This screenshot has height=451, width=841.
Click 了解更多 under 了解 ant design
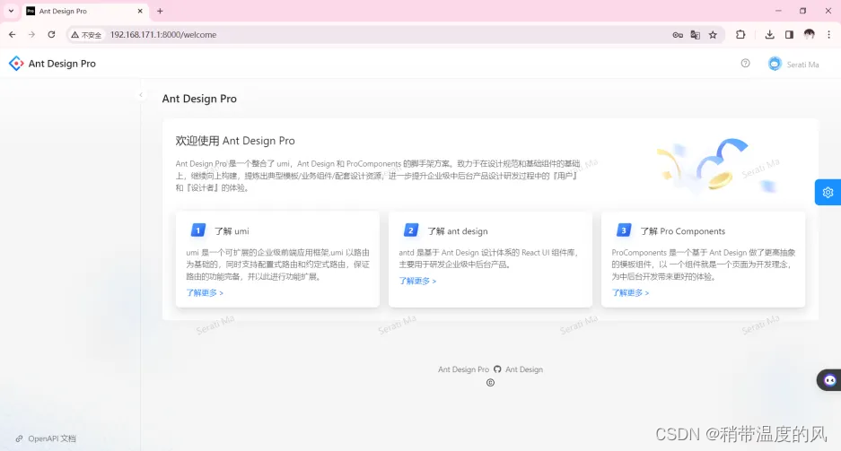click(417, 281)
